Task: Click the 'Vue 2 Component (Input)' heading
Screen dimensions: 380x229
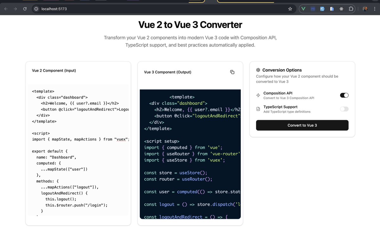Action: pyautogui.click(x=54, y=70)
